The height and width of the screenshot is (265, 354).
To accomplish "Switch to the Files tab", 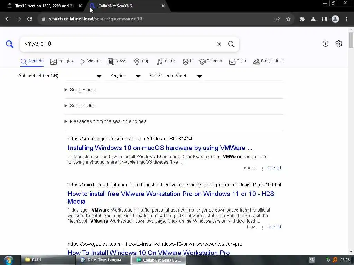I will [x=237, y=61].
